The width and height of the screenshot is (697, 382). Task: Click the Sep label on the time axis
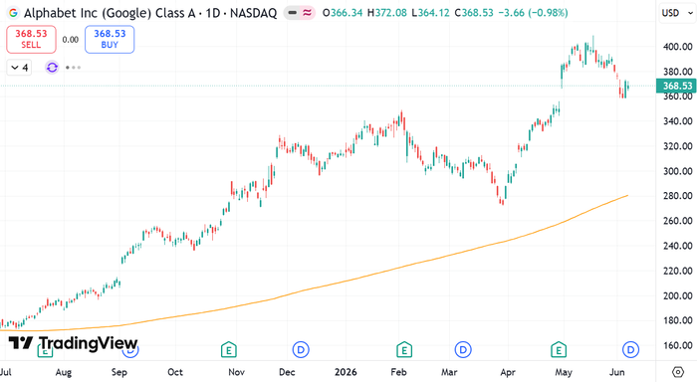point(119,372)
